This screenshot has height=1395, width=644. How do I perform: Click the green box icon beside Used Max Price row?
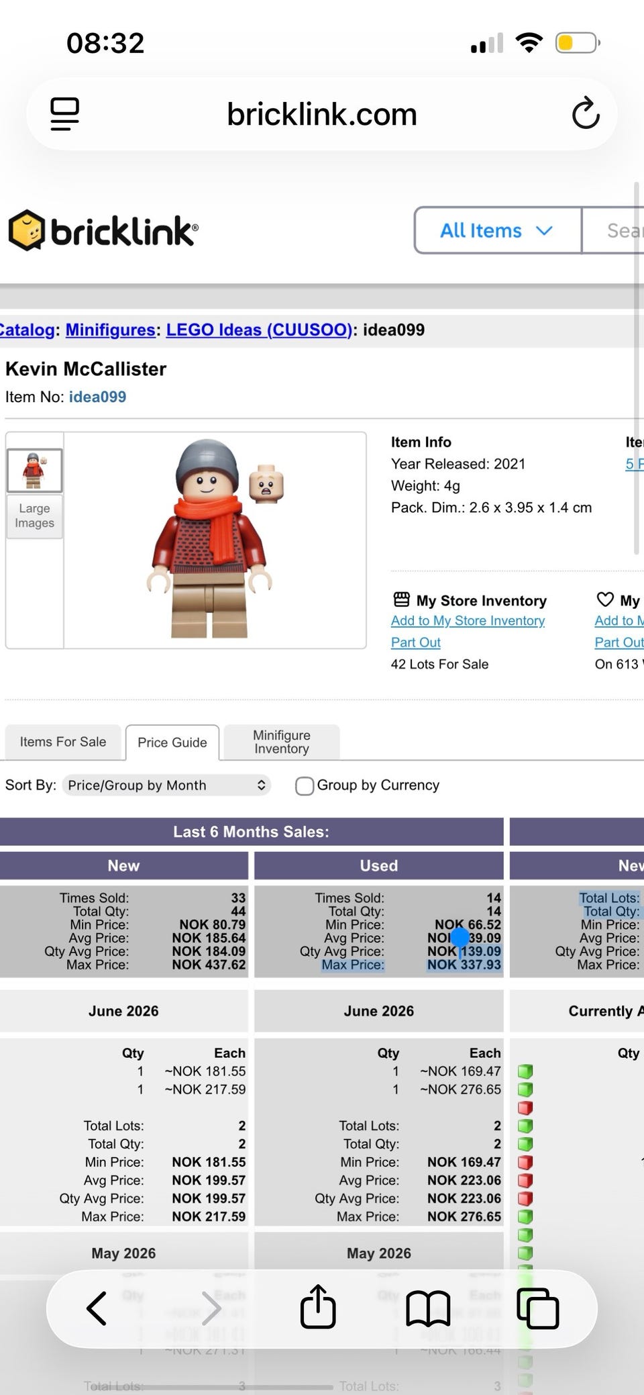point(525,1216)
